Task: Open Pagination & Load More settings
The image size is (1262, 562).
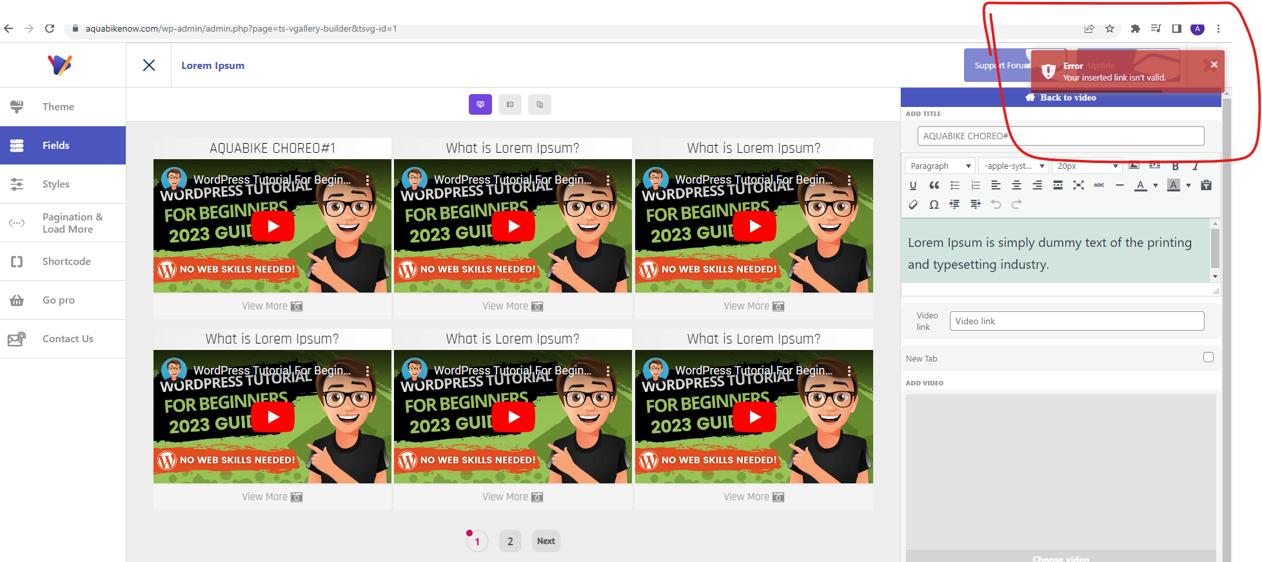Action: [x=63, y=223]
